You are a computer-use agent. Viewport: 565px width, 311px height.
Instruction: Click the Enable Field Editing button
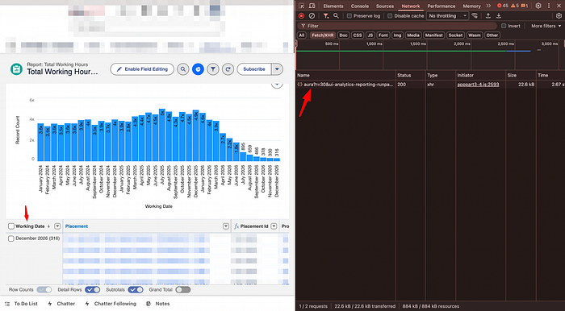click(x=142, y=69)
